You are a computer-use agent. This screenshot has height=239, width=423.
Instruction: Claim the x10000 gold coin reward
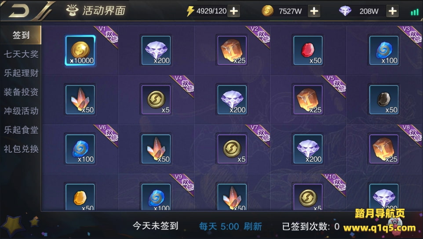(80, 51)
